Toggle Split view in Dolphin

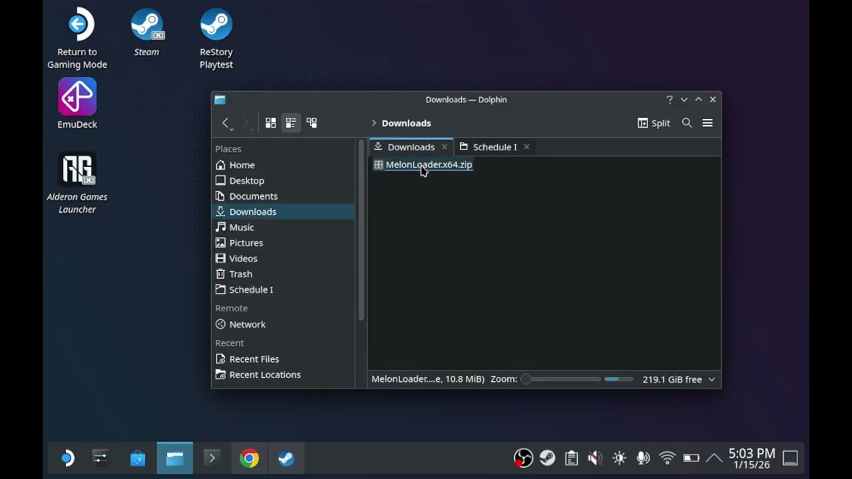pyautogui.click(x=654, y=123)
